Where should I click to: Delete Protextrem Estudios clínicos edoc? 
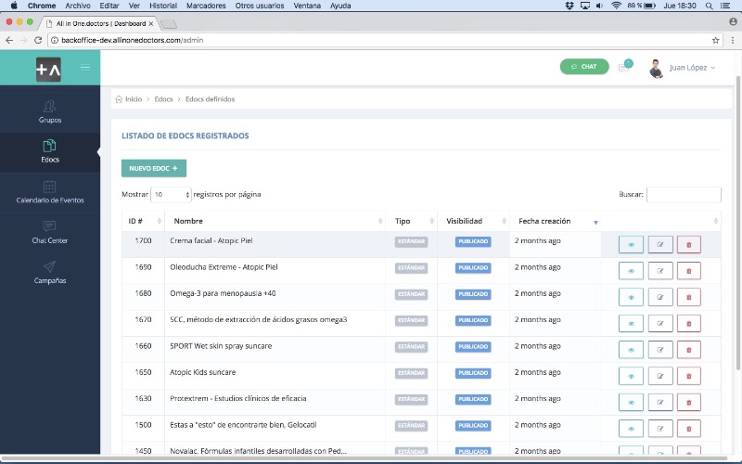[x=688, y=403]
